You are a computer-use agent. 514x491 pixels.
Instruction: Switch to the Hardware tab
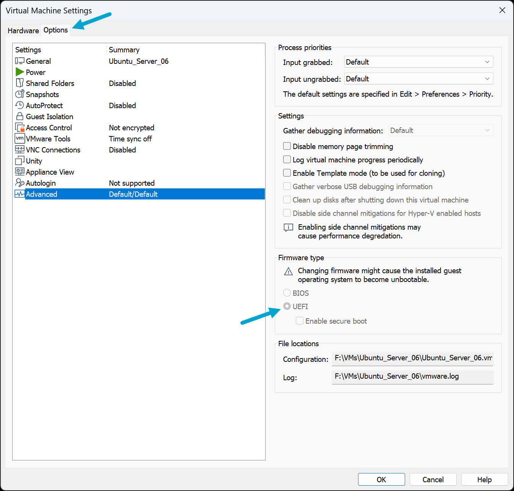click(23, 31)
